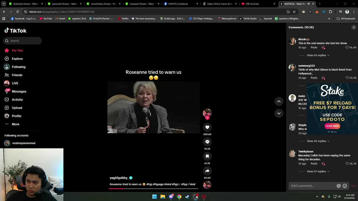Seek using the video progress bar
The height and width of the screenshot is (201, 358).
(x=154, y=189)
